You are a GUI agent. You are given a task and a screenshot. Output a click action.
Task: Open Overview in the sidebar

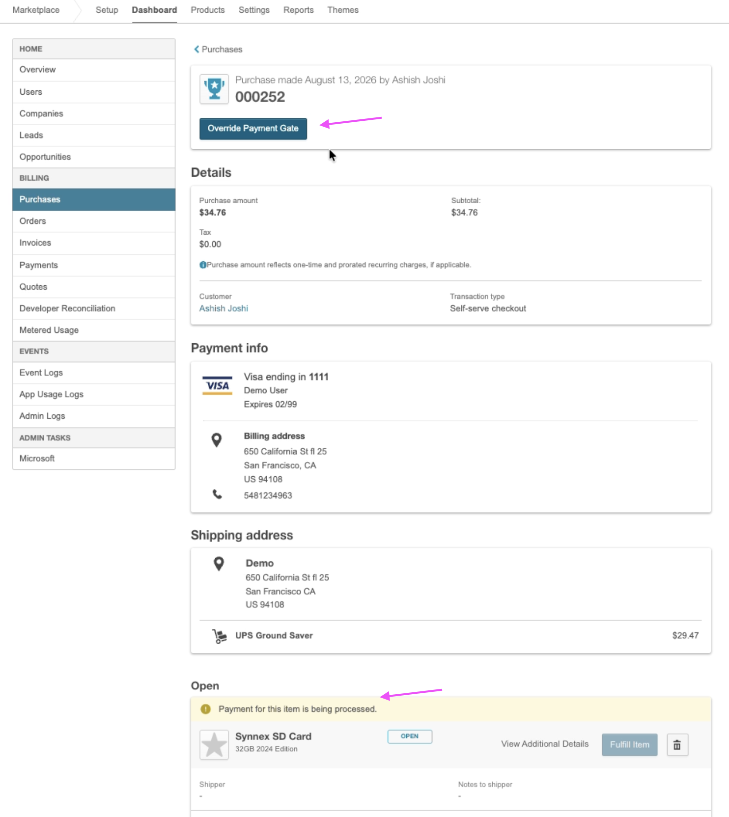pyautogui.click(x=94, y=70)
